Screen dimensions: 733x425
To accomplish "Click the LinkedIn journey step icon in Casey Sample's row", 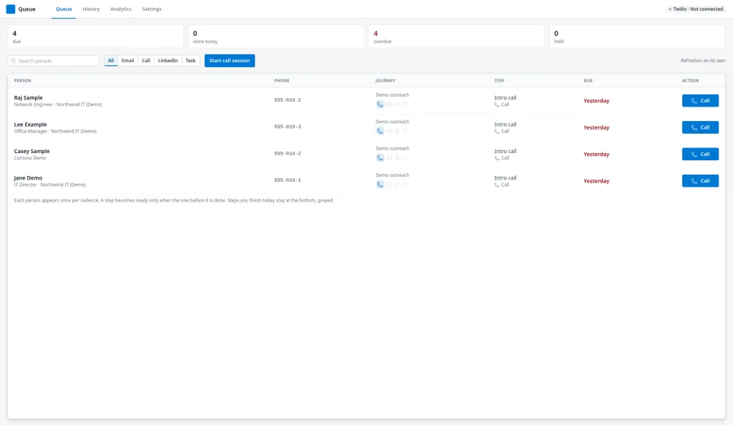I will coord(397,158).
